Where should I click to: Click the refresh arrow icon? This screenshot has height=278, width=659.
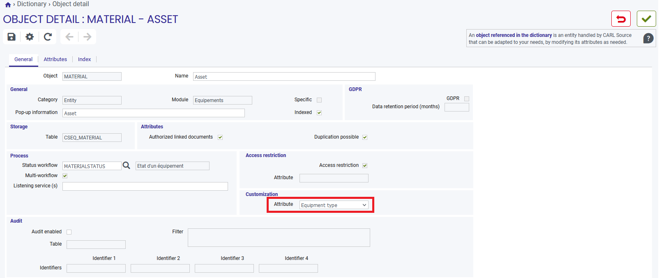(48, 37)
